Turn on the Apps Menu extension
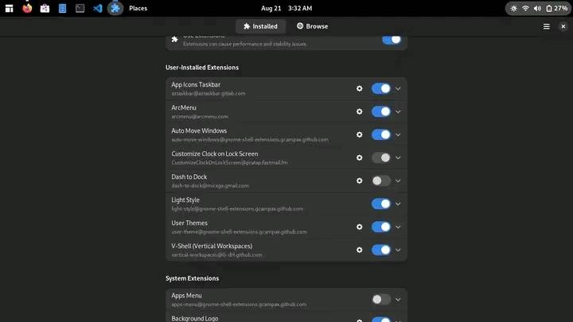The height and width of the screenshot is (322, 573). pos(381,300)
